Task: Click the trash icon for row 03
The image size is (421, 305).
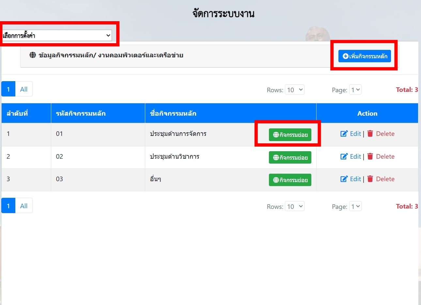Action: [x=370, y=179]
